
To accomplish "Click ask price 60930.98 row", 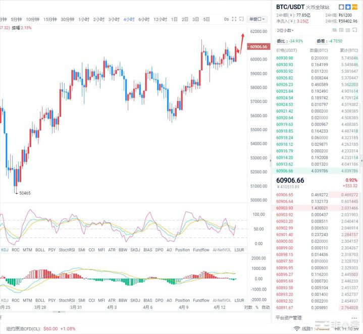I will 317,58.
